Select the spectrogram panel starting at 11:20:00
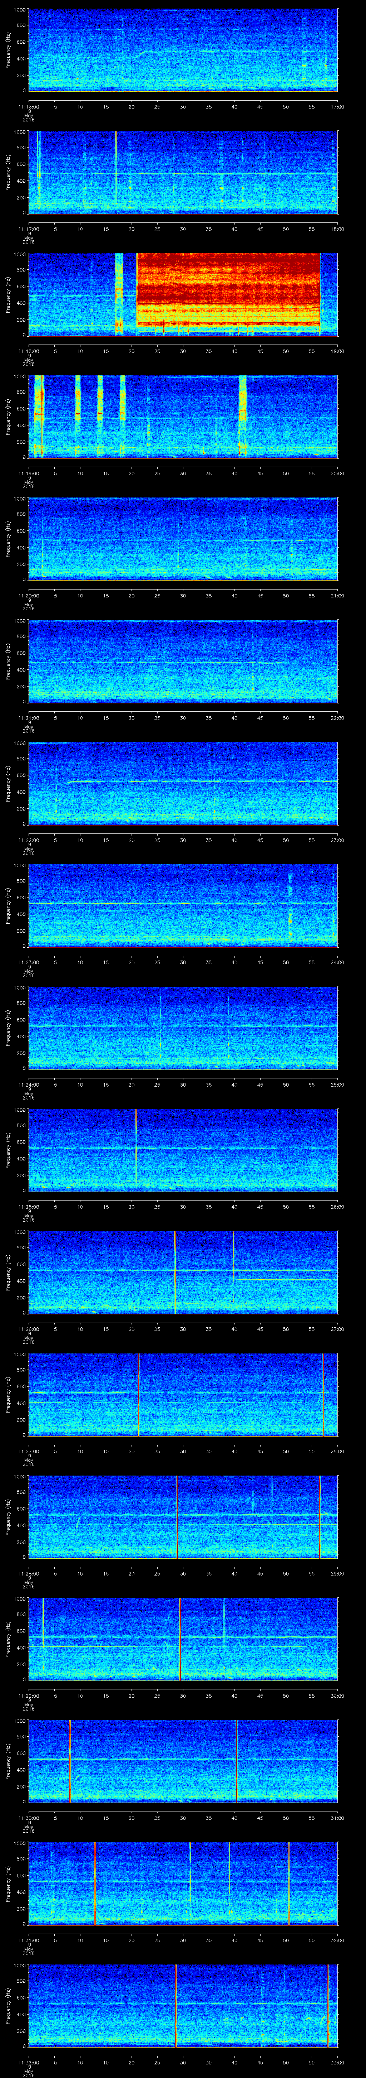The width and height of the screenshot is (366, 2078). (183, 539)
